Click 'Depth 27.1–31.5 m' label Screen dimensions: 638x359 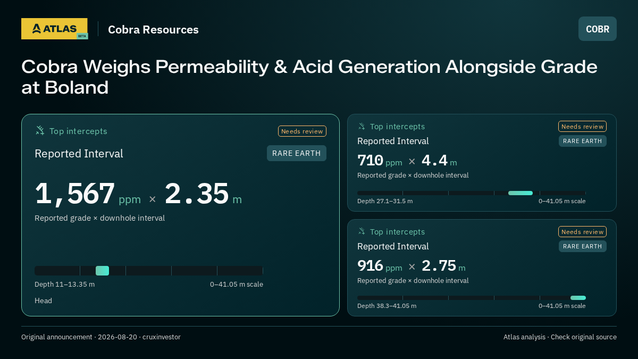(x=385, y=201)
